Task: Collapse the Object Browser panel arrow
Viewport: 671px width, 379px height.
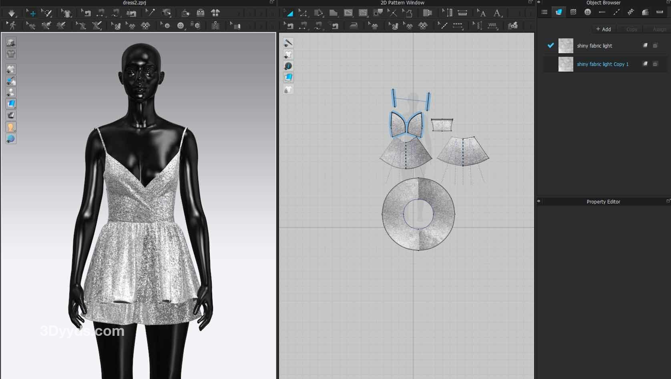Action: [x=539, y=2]
